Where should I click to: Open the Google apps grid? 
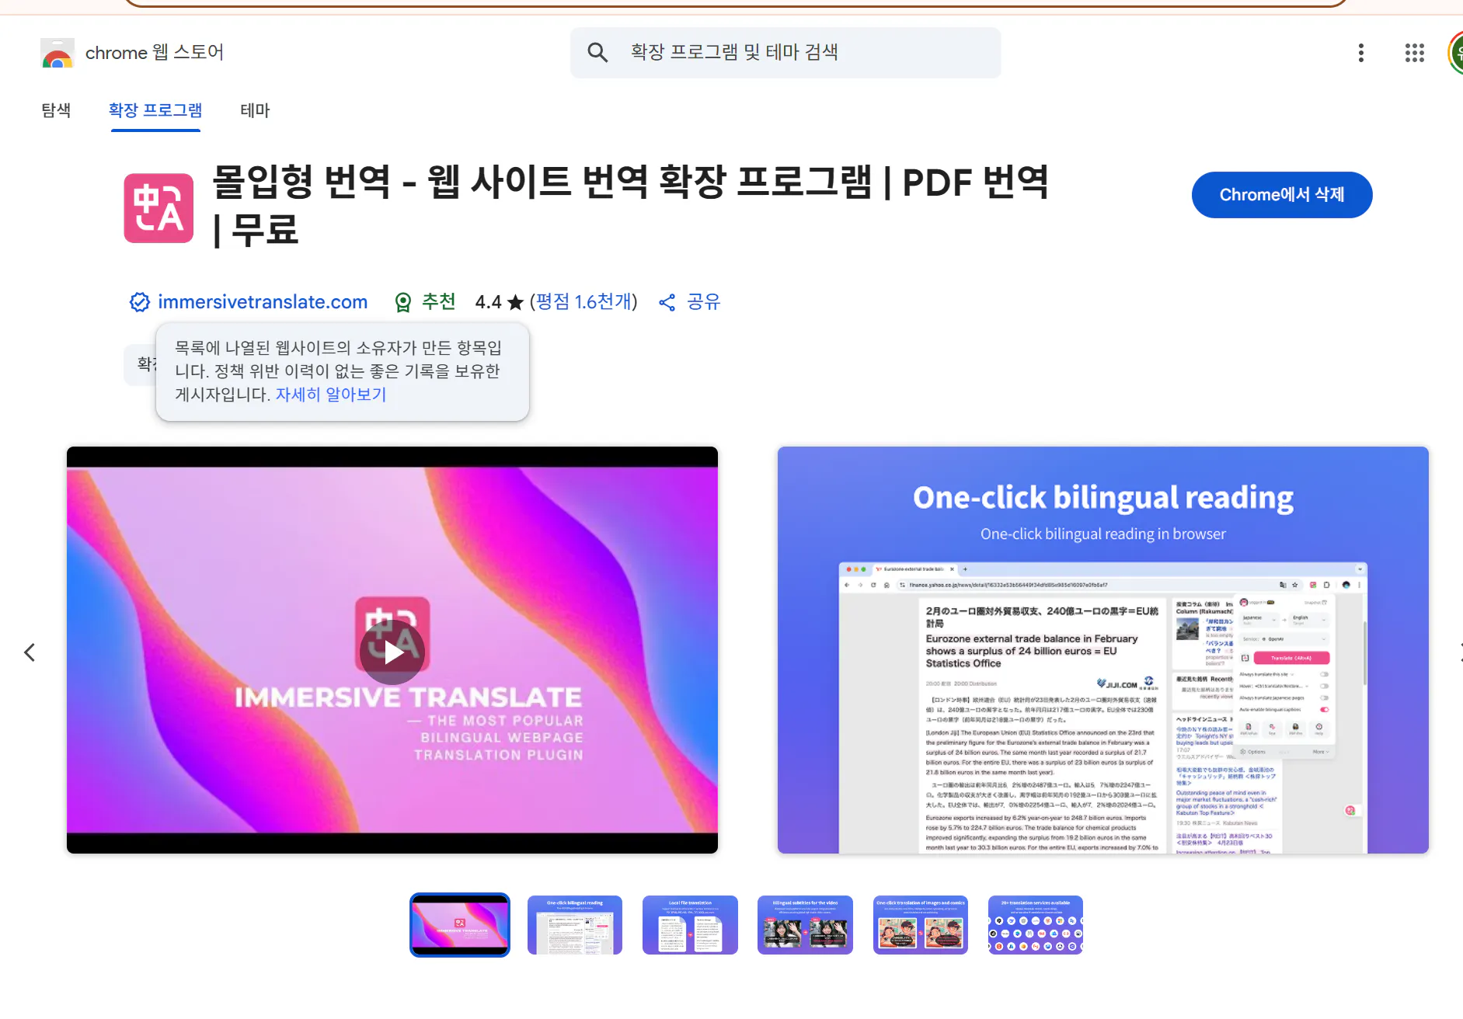click(1414, 53)
